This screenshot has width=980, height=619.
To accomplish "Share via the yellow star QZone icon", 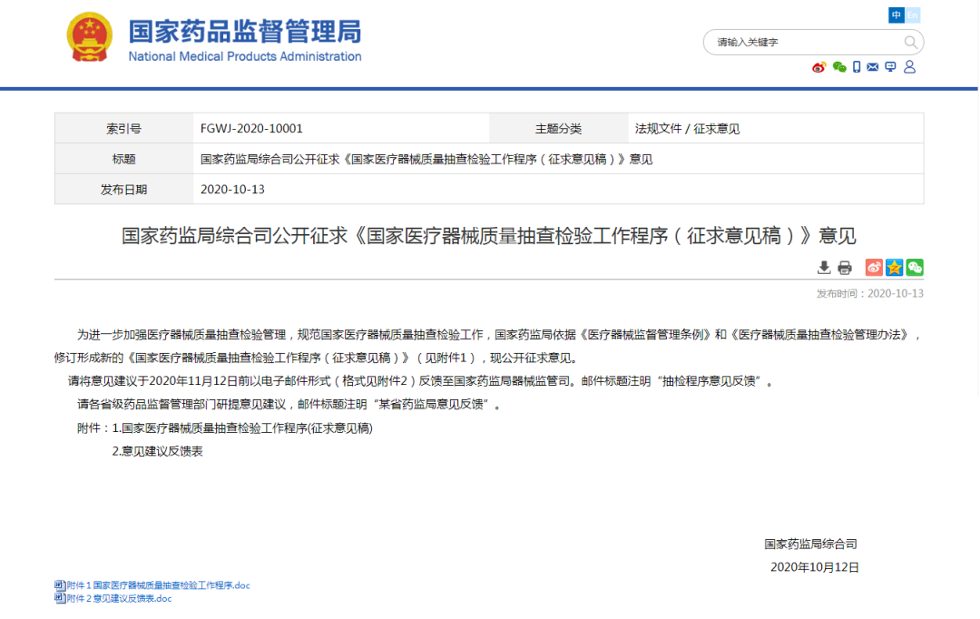I will (x=895, y=268).
